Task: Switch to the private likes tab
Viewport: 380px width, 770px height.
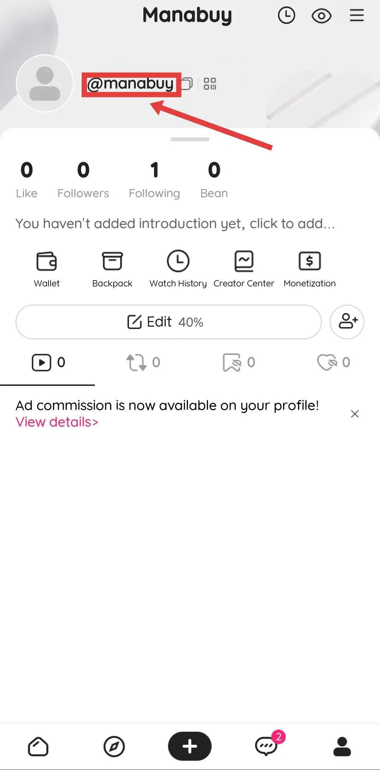Action: (x=334, y=362)
